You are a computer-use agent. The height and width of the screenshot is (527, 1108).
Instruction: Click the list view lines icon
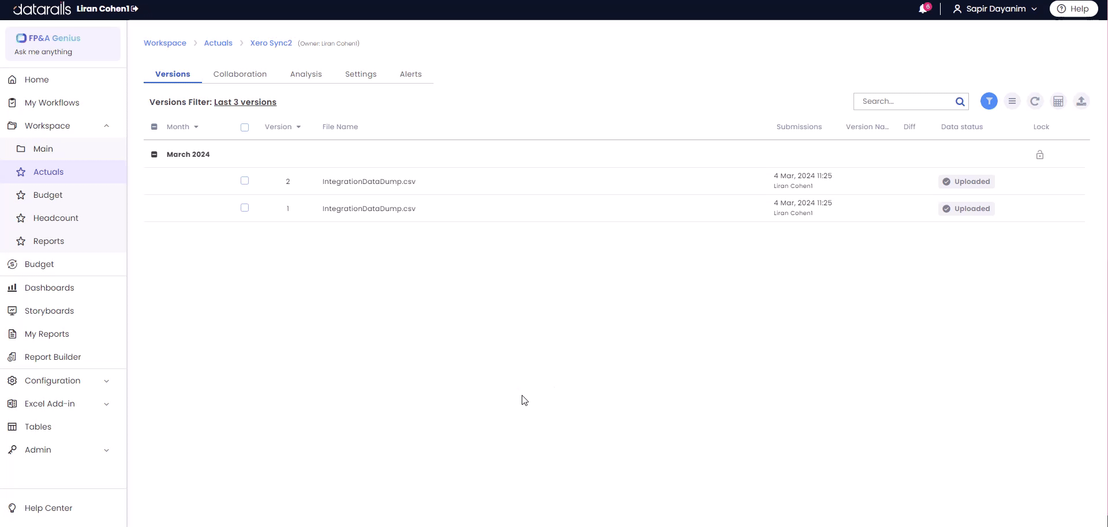(x=1012, y=101)
